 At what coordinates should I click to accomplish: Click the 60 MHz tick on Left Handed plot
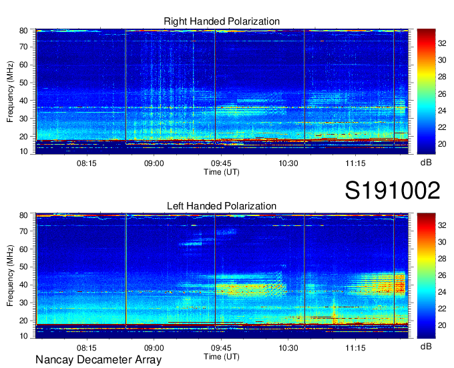(x=23, y=249)
